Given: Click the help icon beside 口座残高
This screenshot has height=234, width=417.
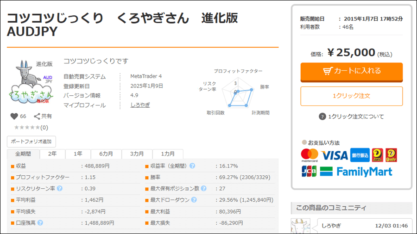Looking at the screenshot, I should (40, 223).
